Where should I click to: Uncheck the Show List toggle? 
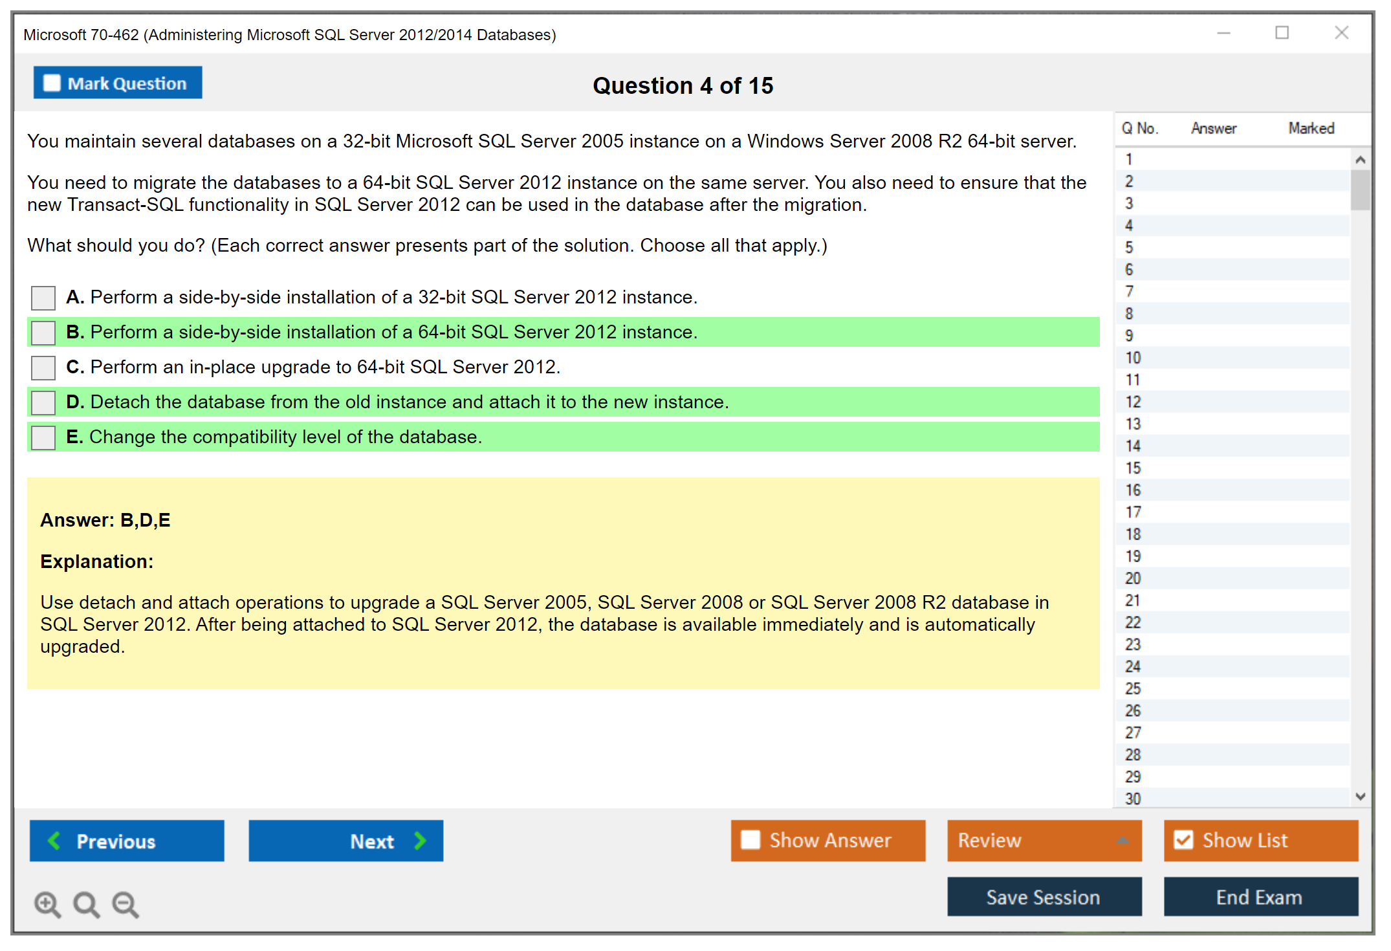(1183, 840)
